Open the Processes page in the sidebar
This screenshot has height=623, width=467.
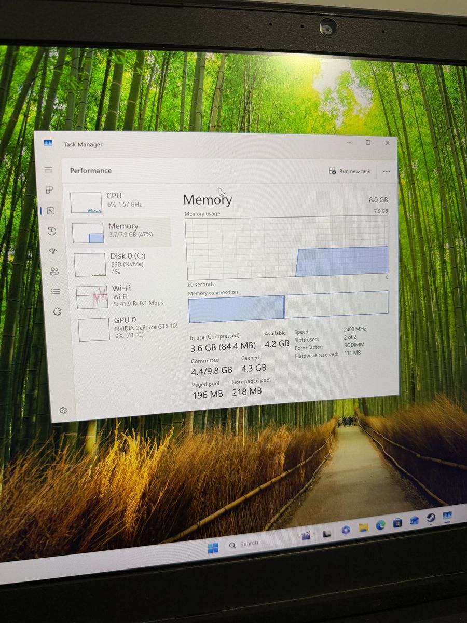point(49,190)
